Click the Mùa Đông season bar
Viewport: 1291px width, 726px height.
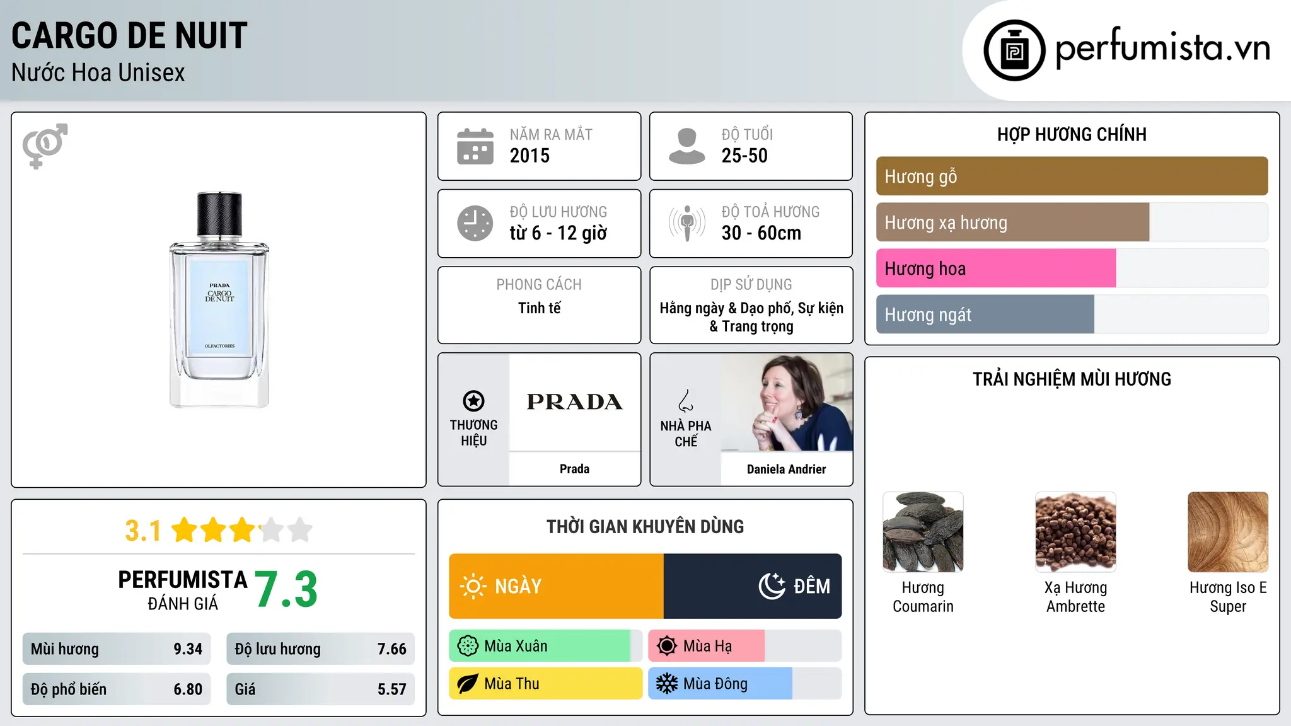pos(744,684)
